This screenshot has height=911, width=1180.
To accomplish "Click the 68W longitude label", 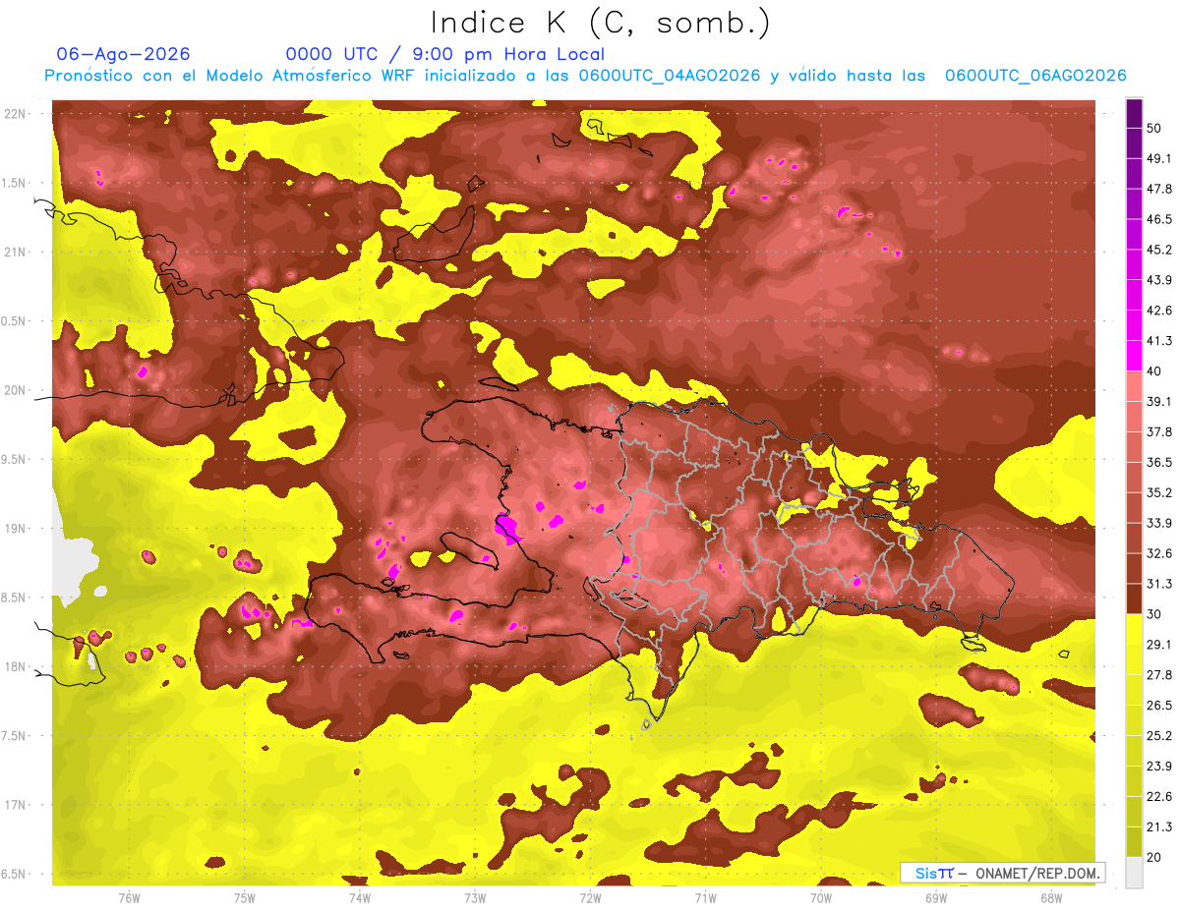I will tap(1051, 897).
